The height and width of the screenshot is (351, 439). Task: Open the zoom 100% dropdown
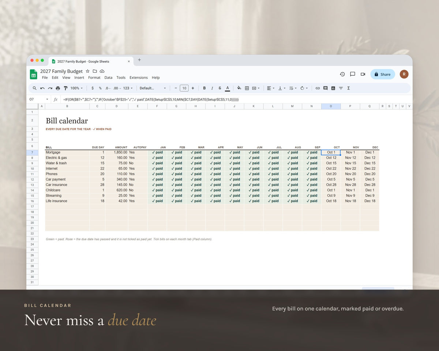click(76, 88)
